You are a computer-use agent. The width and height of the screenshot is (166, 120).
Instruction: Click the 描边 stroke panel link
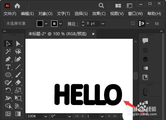73,23
